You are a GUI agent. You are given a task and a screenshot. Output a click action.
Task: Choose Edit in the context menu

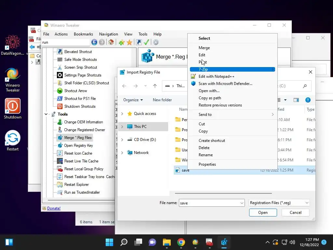pos(233,55)
